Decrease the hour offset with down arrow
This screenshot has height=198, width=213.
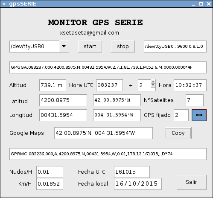pyautogui.click(x=153, y=85)
